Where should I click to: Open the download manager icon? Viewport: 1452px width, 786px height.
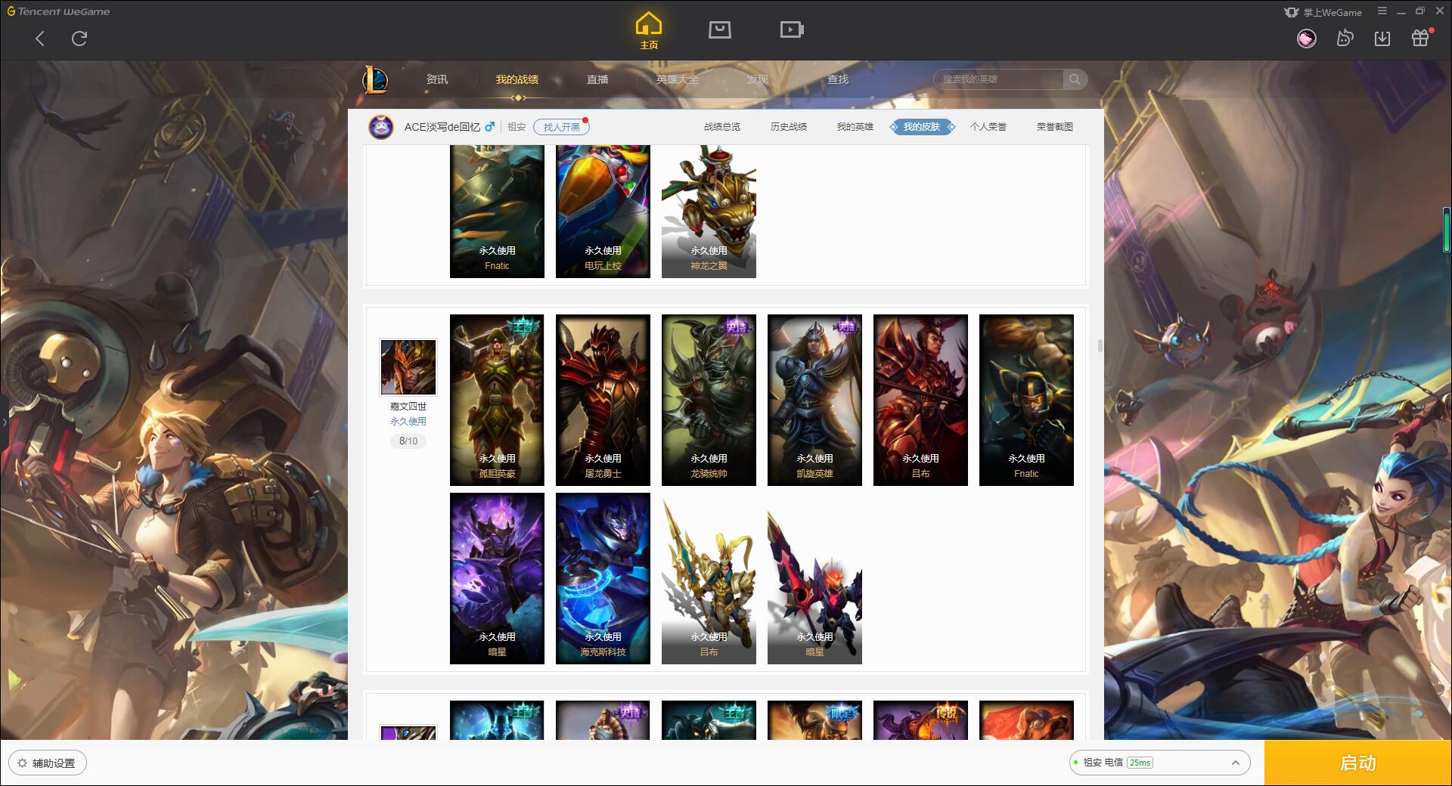(1382, 39)
